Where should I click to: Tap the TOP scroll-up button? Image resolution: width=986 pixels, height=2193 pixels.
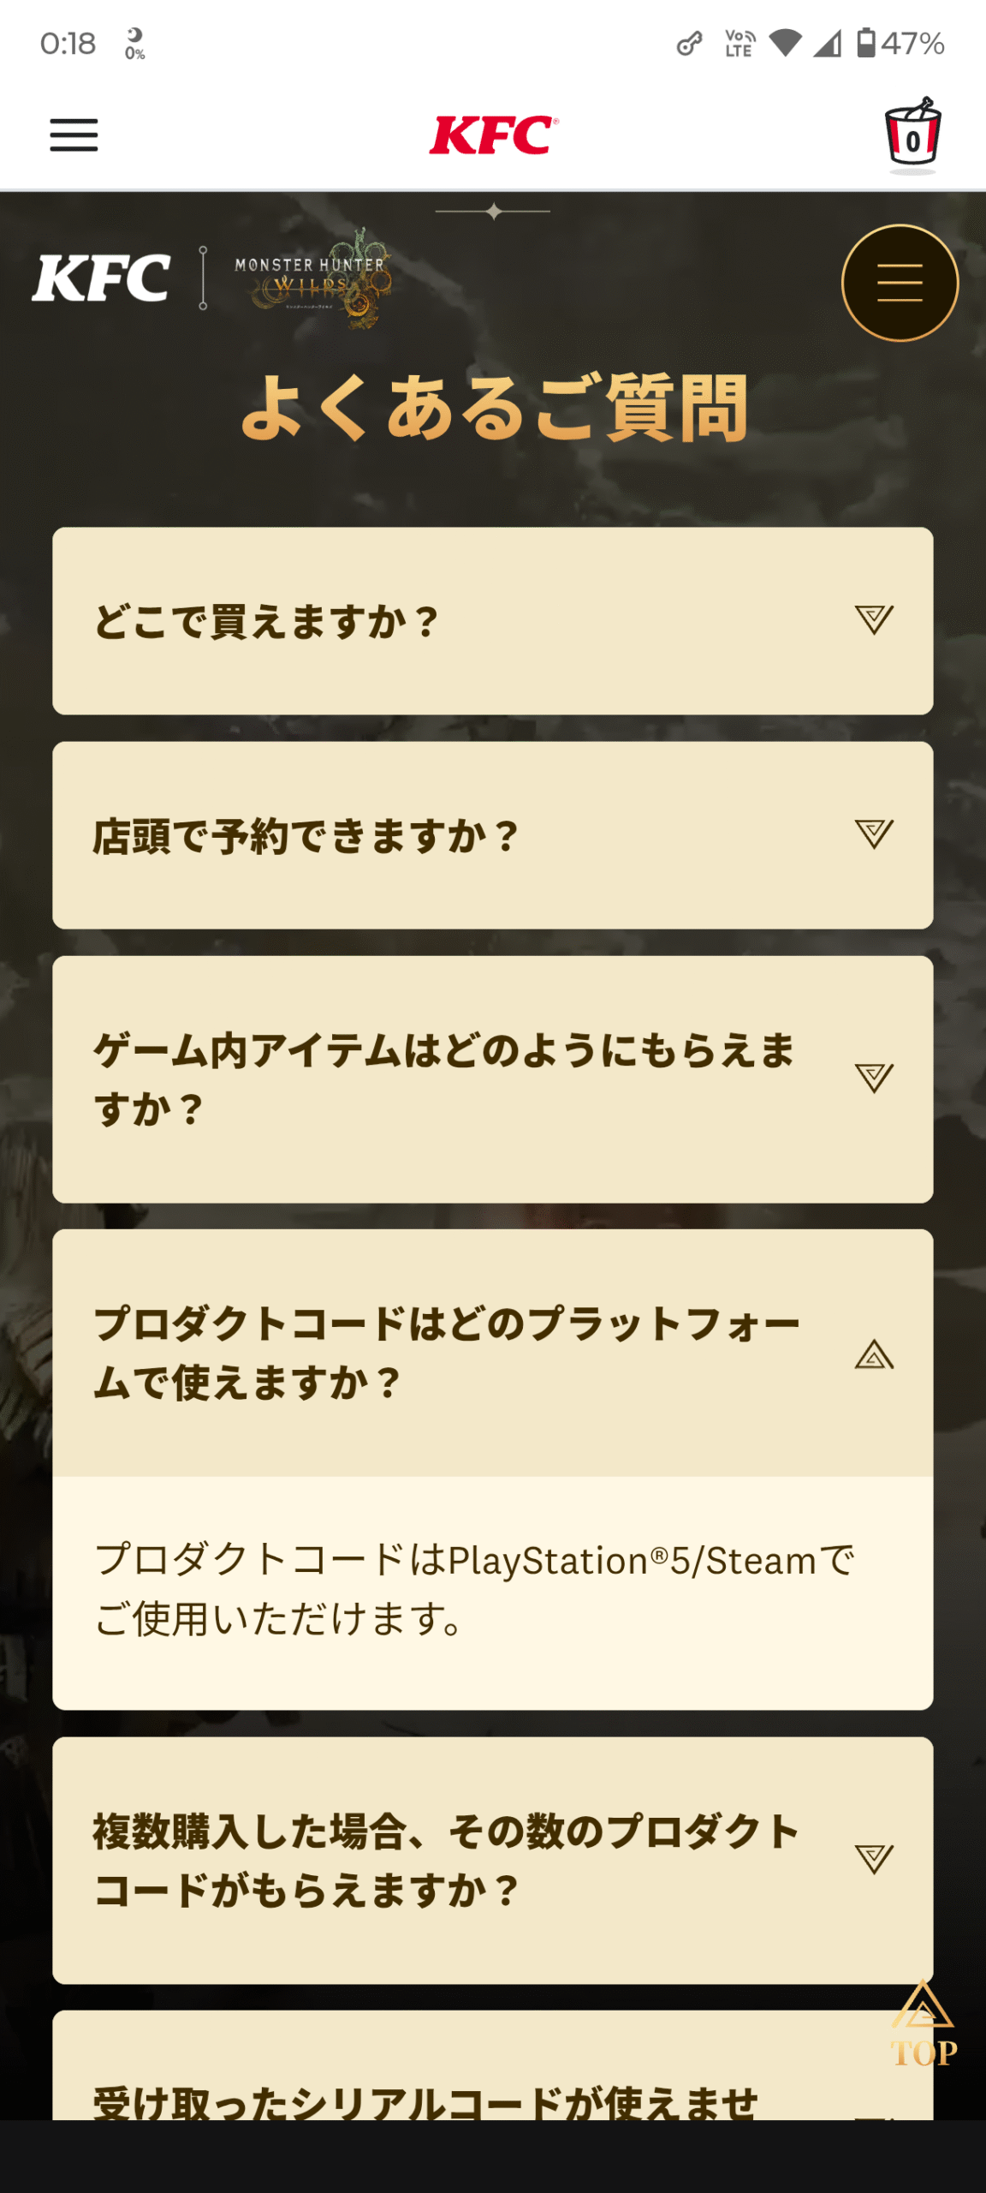(923, 2026)
